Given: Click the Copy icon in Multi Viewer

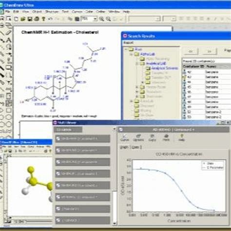Looking at the screenshot, I should tap(152, 137).
